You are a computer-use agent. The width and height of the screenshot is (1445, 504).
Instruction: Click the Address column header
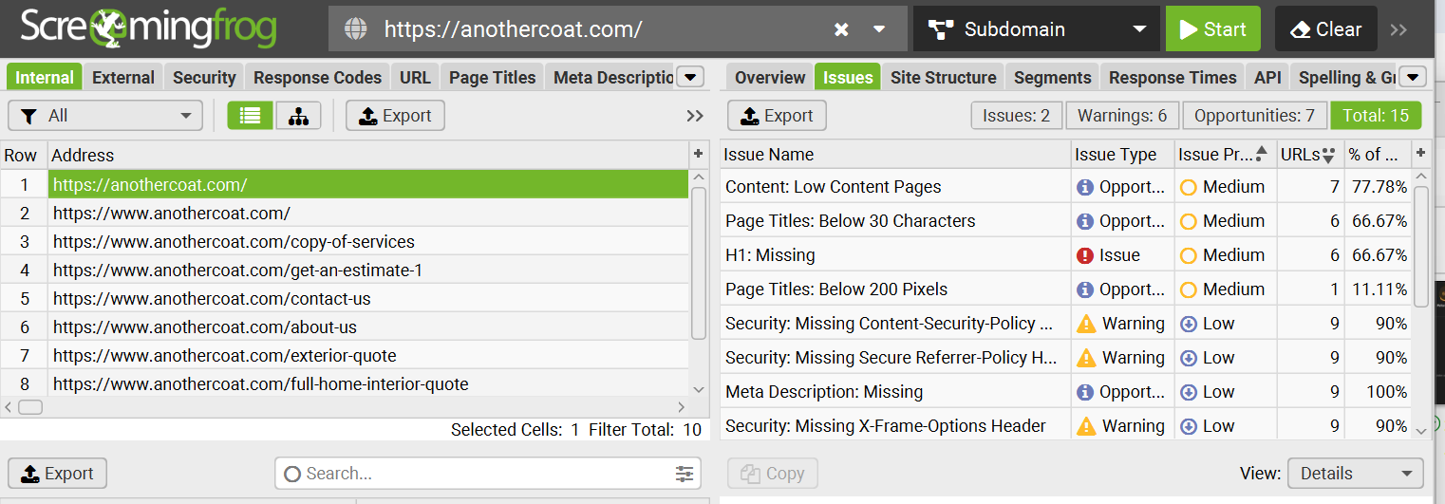coord(368,155)
